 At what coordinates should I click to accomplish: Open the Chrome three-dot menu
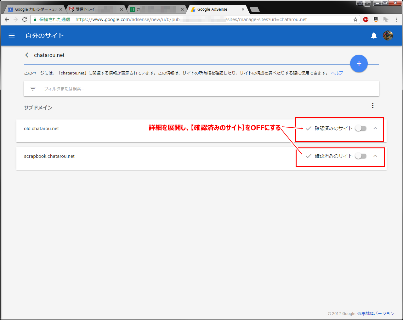pos(396,19)
